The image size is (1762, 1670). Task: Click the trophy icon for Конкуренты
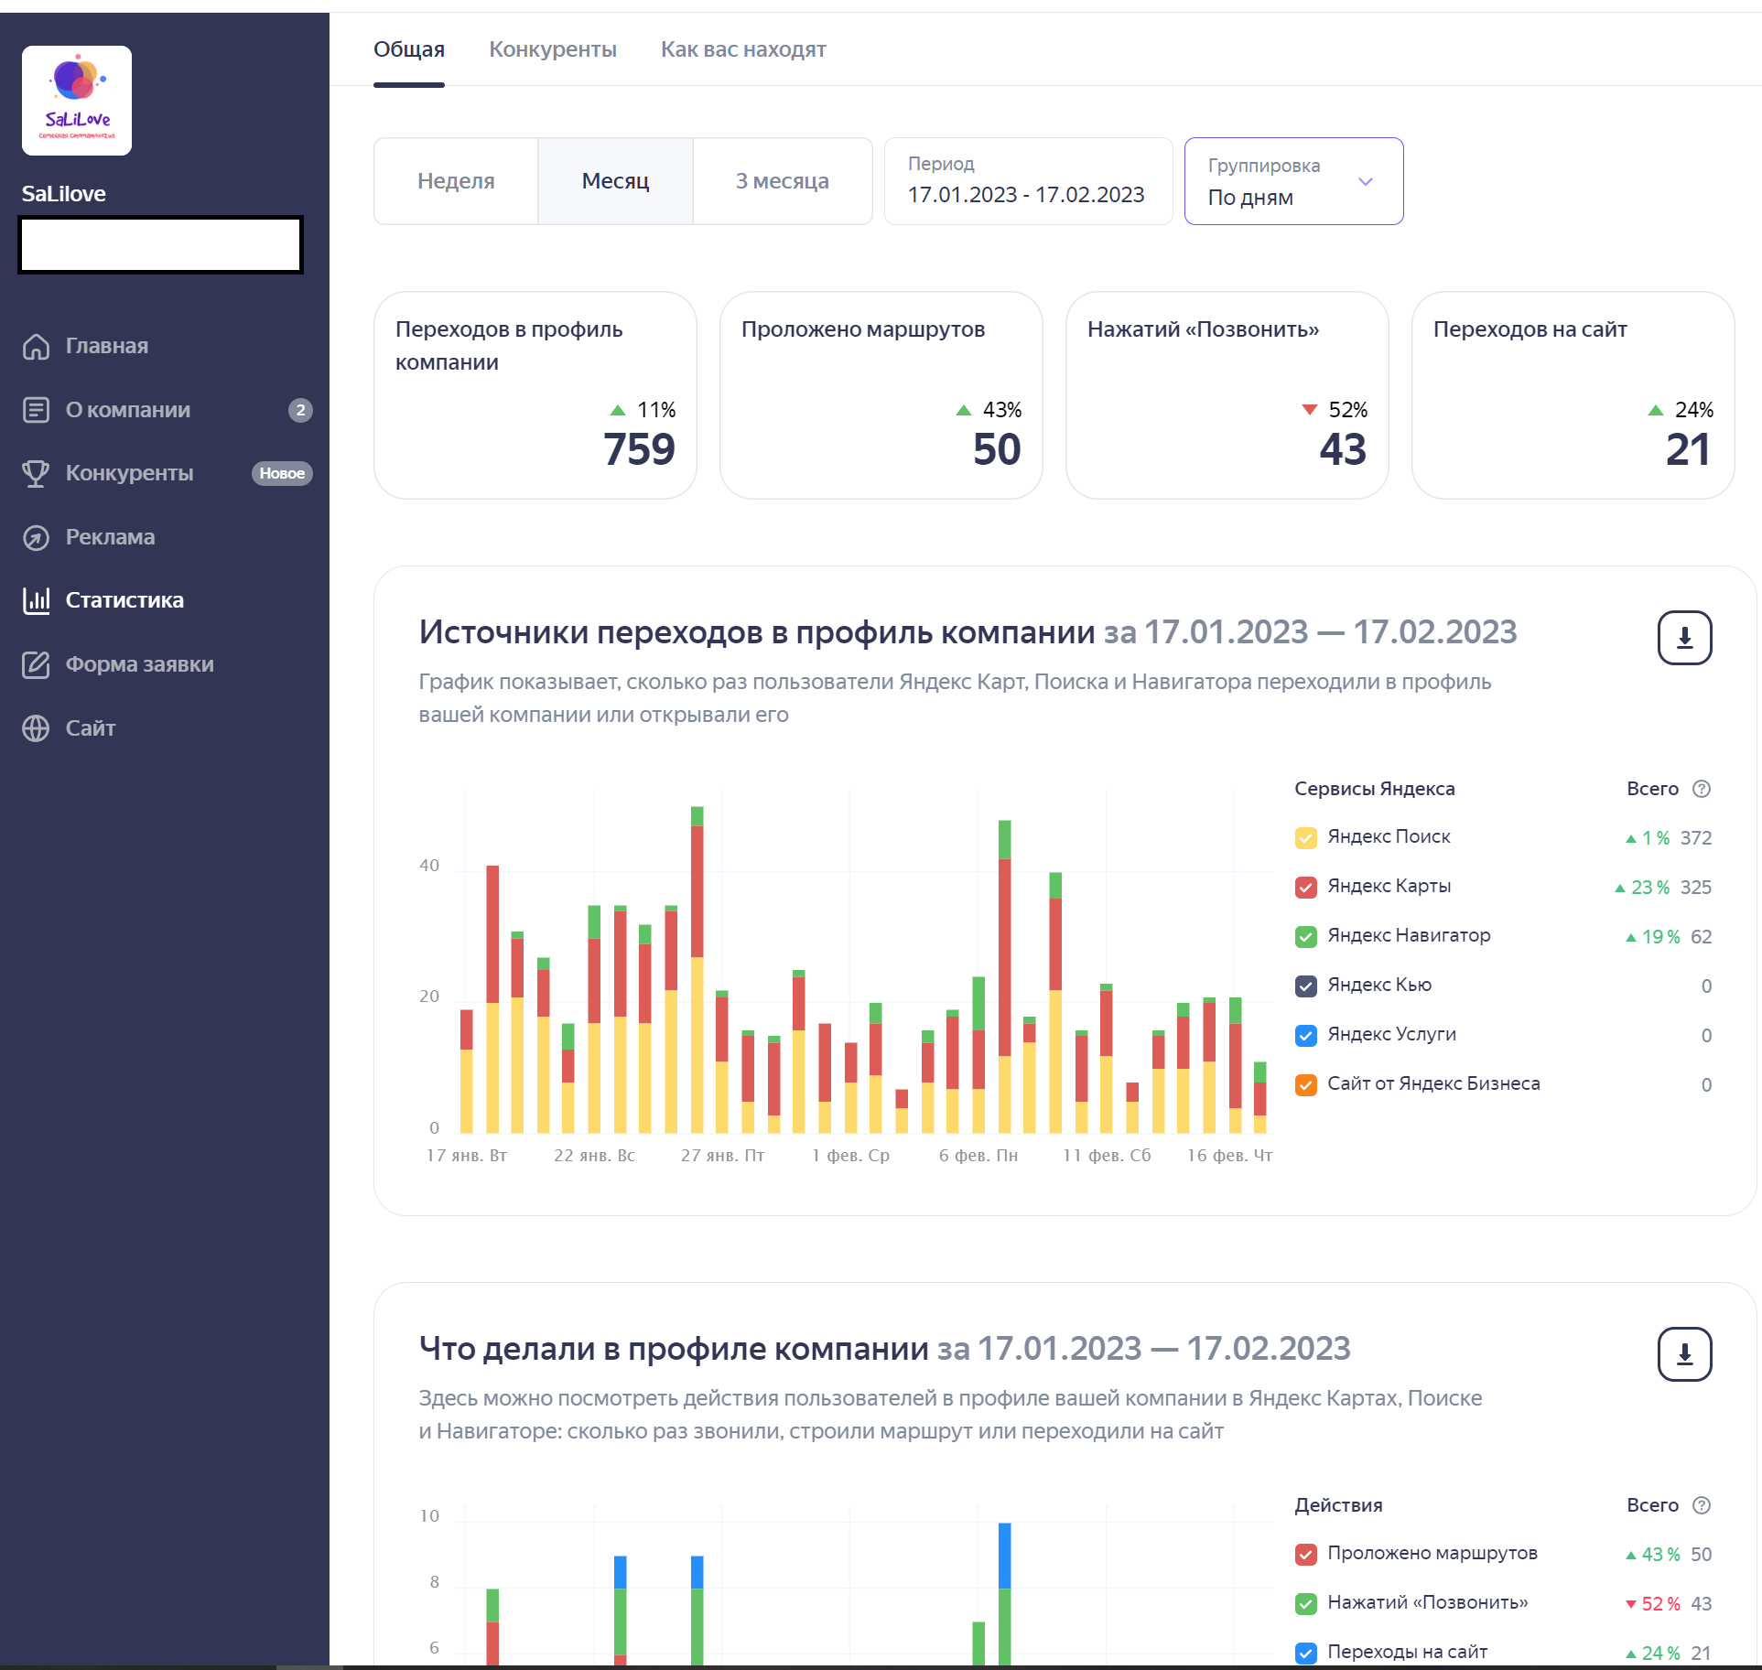(36, 473)
